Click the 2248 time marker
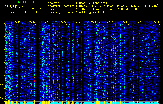The width and height of the screenshot is (163, 104). 125,22
